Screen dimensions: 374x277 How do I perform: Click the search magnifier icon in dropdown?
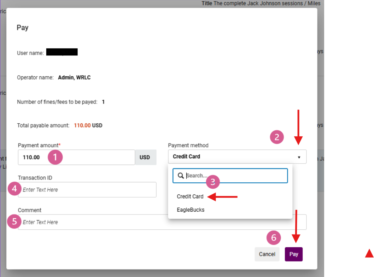coord(180,176)
